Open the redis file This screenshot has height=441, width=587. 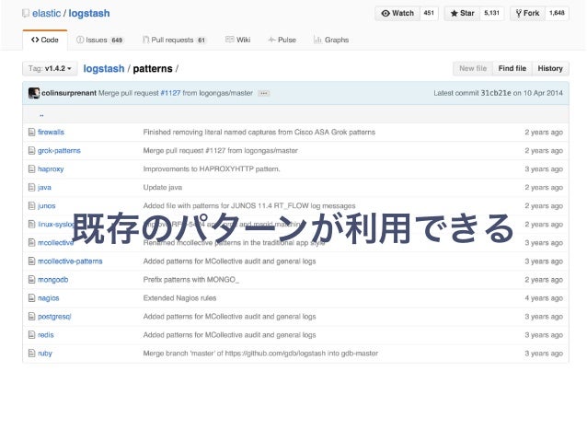point(46,335)
